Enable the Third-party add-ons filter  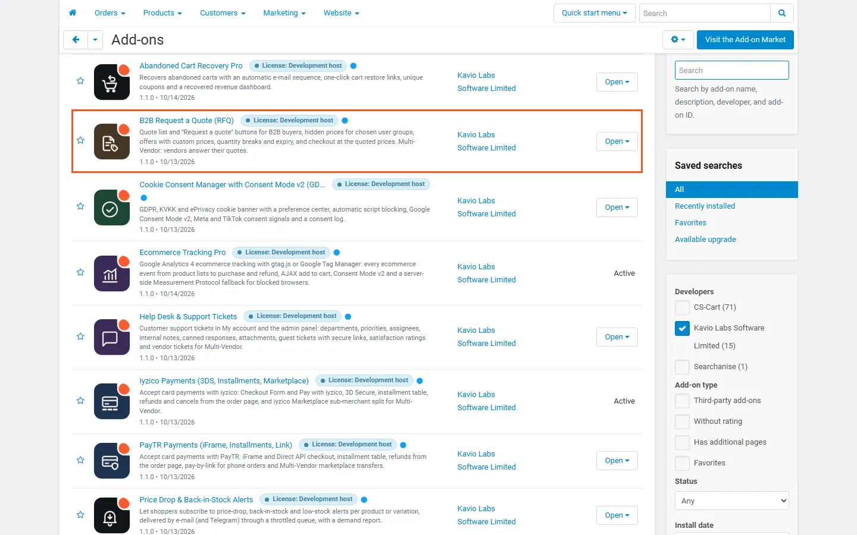[682, 401]
